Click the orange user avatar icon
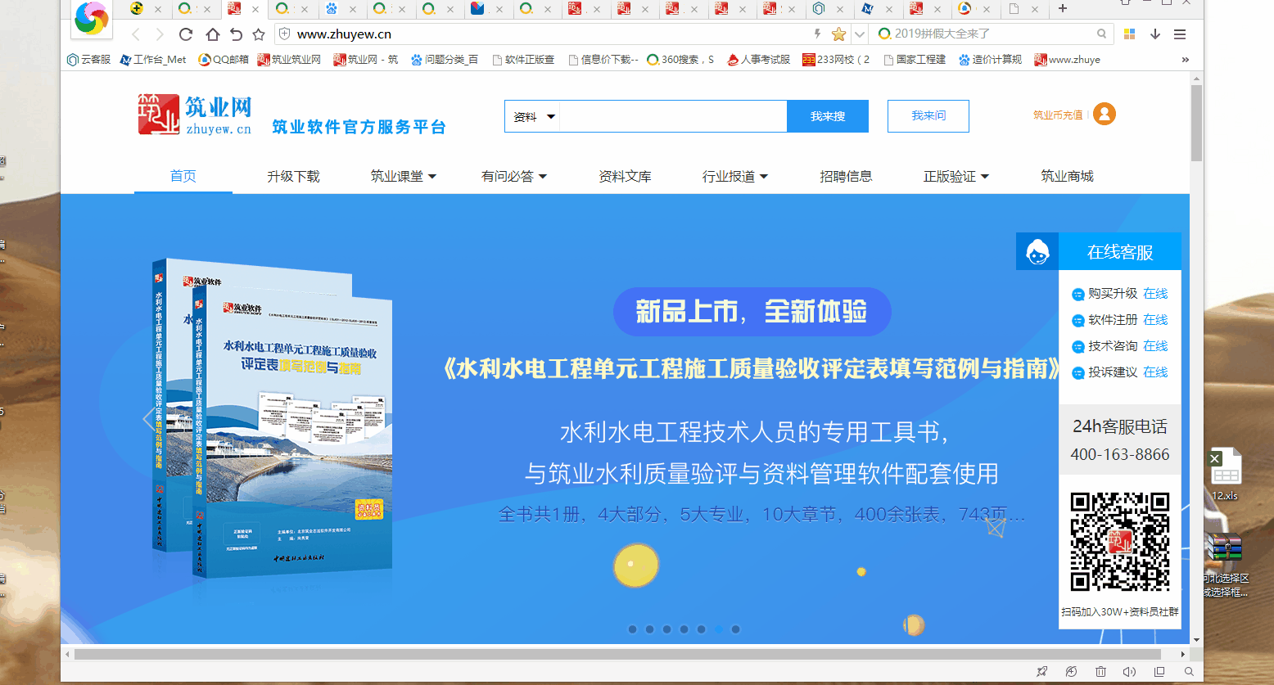This screenshot has width=1274, height=685. 1104,115
